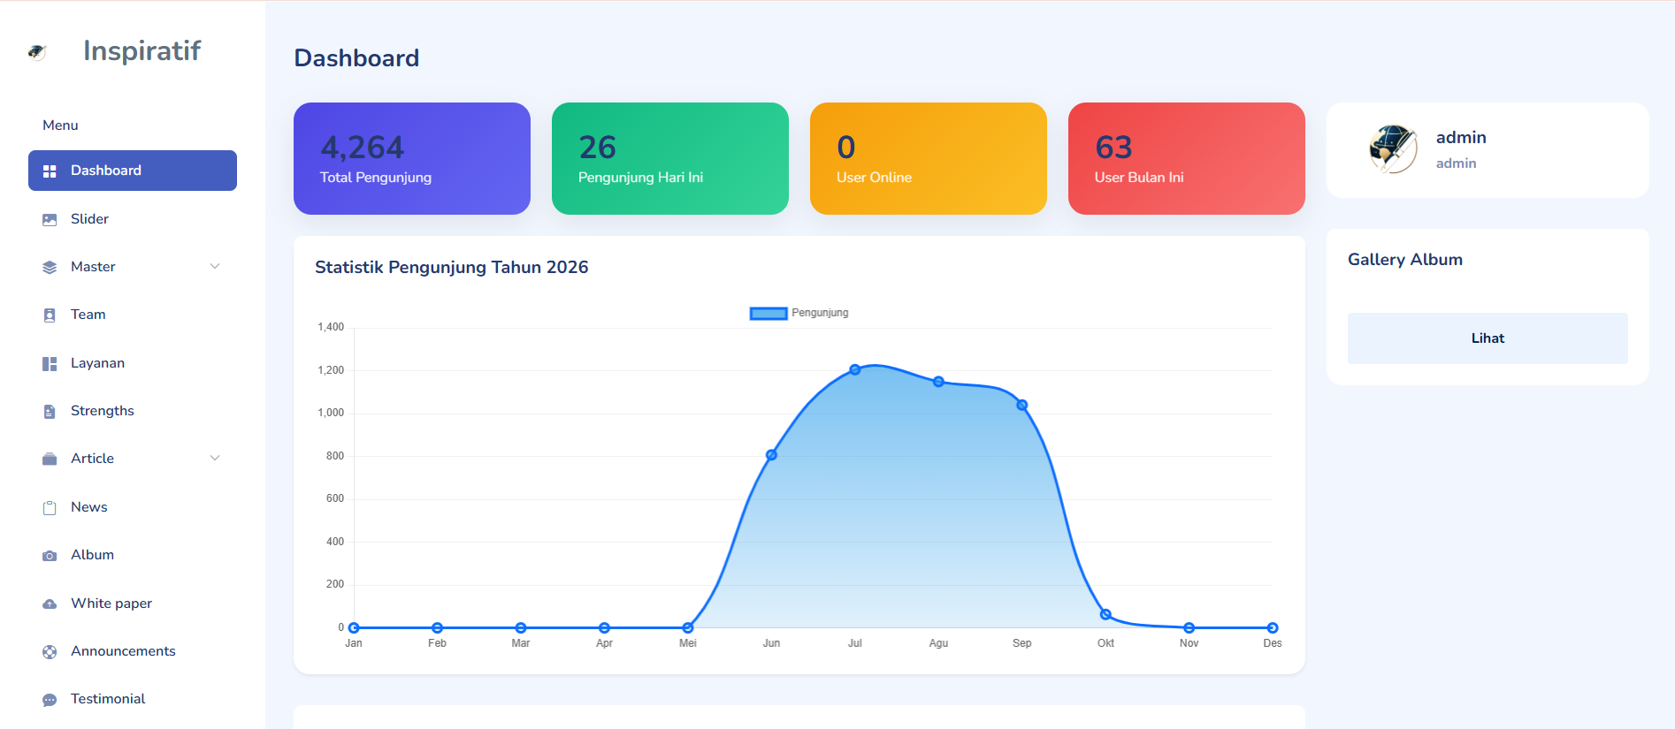Image resolution: width=1675 pixels, height=729 pixels.
Task: Click the admin profile avatar
Action: point(1393,149)
